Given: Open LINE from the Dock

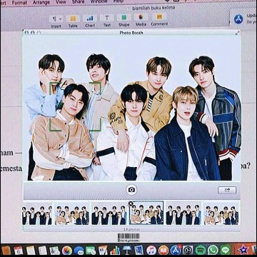Looking at the screenshot, I should tap(225, 250).
